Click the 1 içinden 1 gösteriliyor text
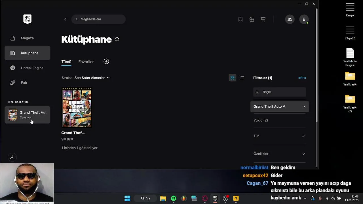Image resolution: width=363 pixels, height=204 pixels. click(79, 148)
